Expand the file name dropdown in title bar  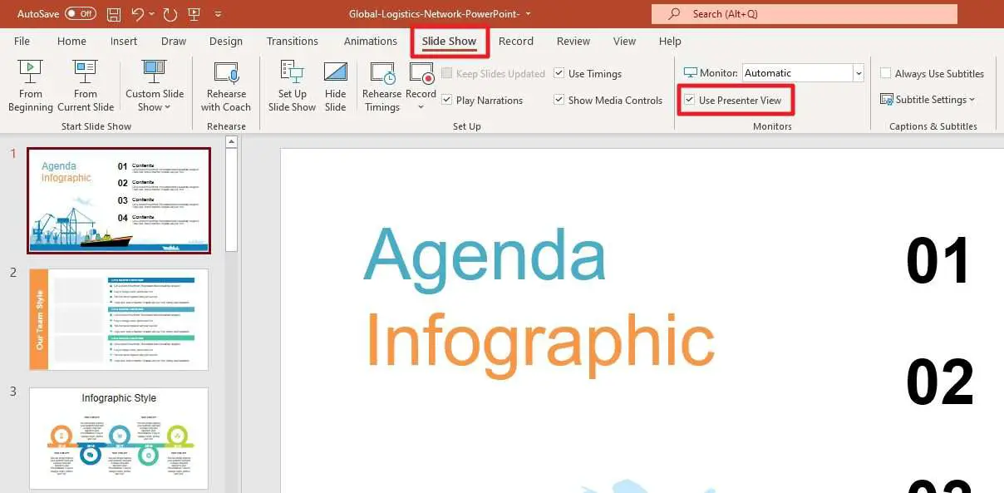[529, 14]
